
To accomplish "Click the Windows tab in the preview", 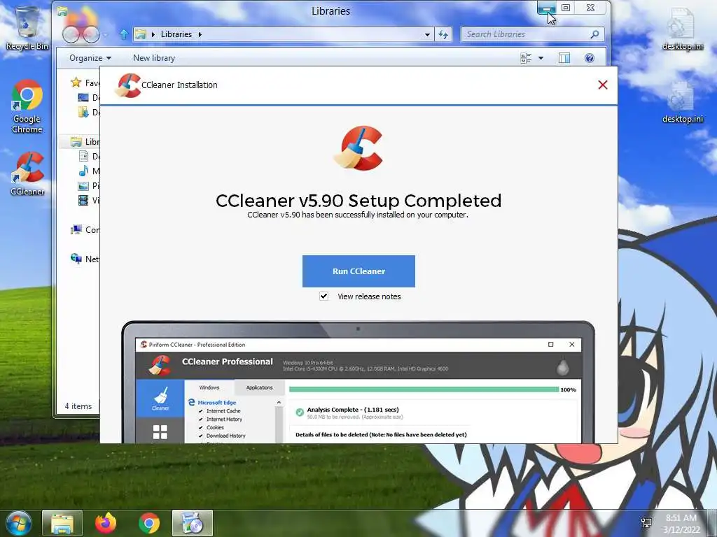I will [209, 387].
